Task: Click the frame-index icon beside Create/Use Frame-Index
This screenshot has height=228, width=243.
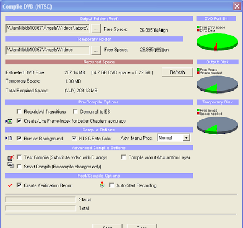Action: 9,121
